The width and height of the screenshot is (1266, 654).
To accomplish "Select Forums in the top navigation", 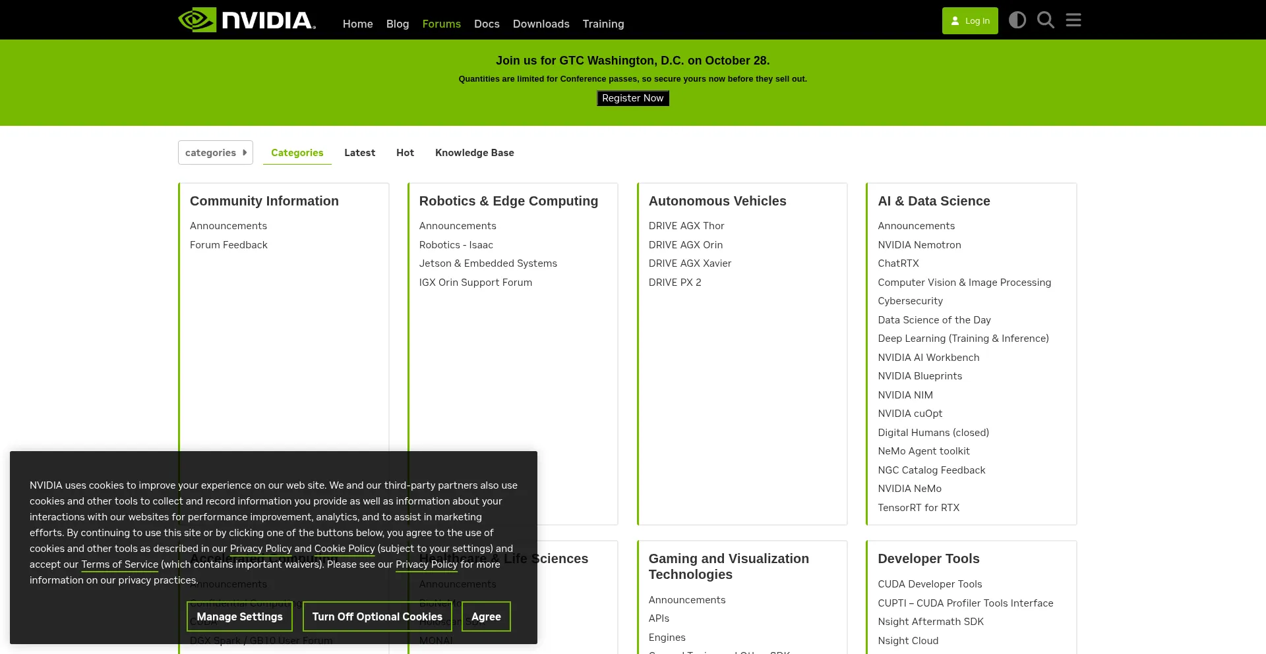I will pos(441,24).
